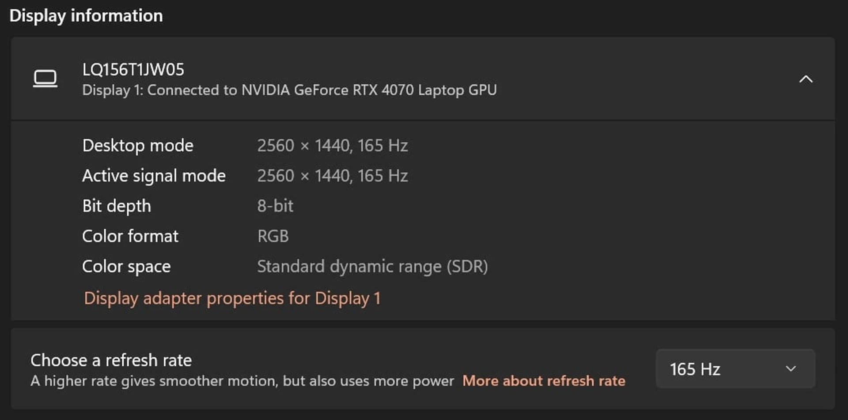Open the 165 Hz refresh rate dropdown
The width and height of the screenshot is (848, 420).
coord(735,368)
